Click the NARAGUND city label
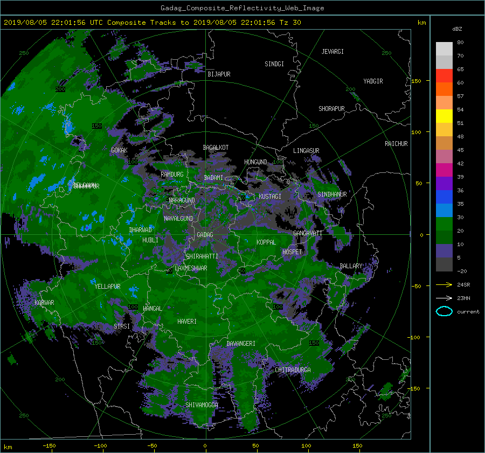The image size is (485, 453). pos(182,200)
